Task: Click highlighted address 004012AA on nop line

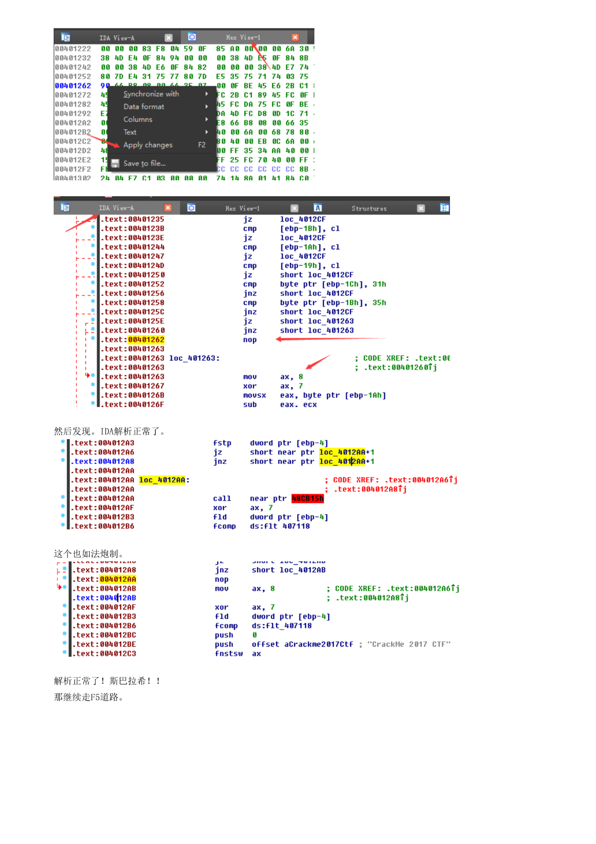Action: pos(118,579)
